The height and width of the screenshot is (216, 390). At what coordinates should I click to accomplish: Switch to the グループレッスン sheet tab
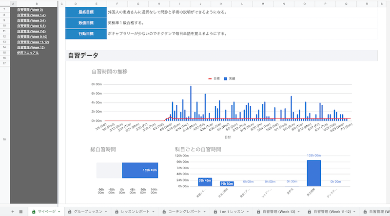tap(89, 212)
